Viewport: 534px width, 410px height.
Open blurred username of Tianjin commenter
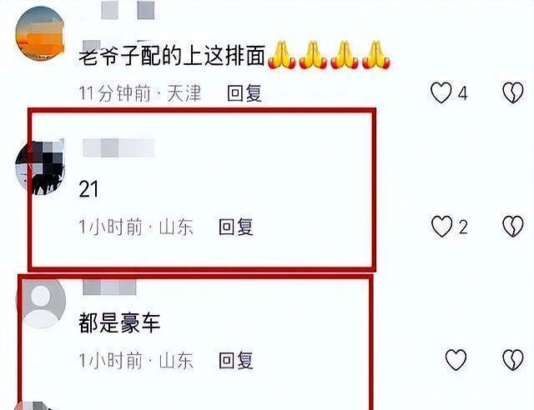click(128, 10)
